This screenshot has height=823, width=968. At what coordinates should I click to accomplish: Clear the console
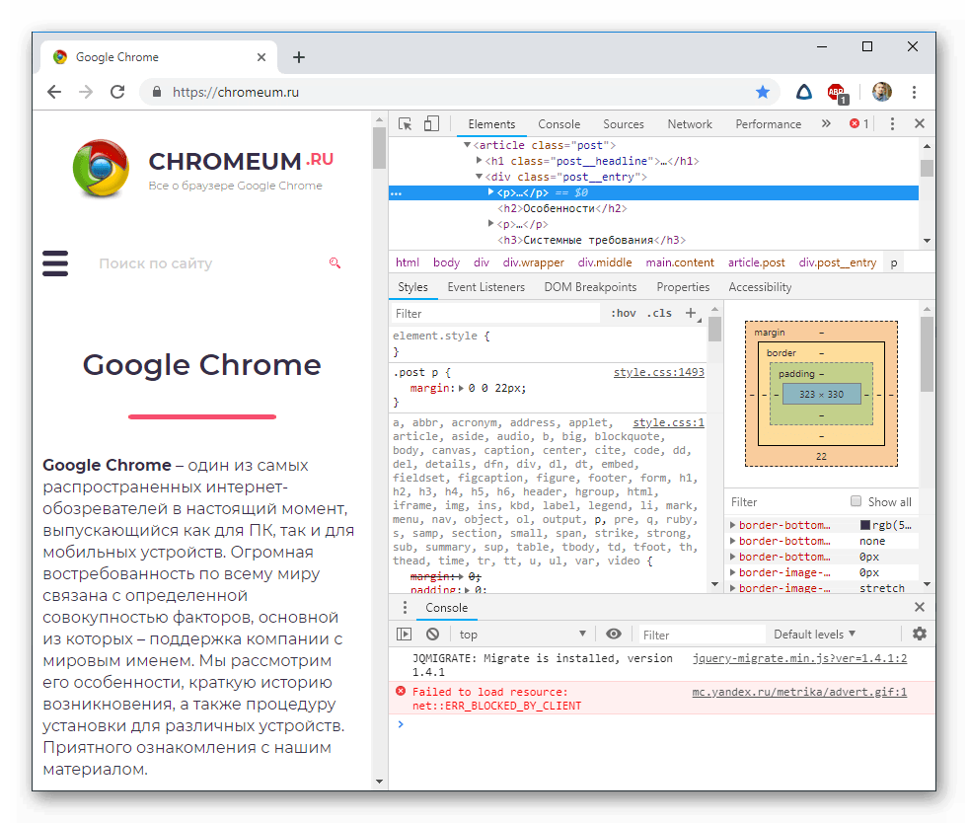coord(433,635)
